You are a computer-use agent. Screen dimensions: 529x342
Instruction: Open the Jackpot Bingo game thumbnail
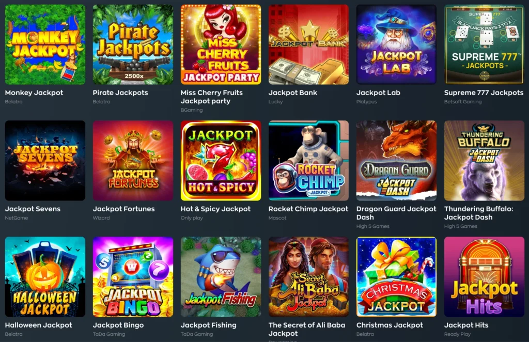pyautogui.click(x=133, y=277)
